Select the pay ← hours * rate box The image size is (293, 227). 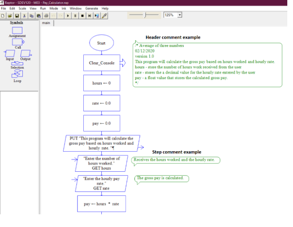click(x=102, y=204)
